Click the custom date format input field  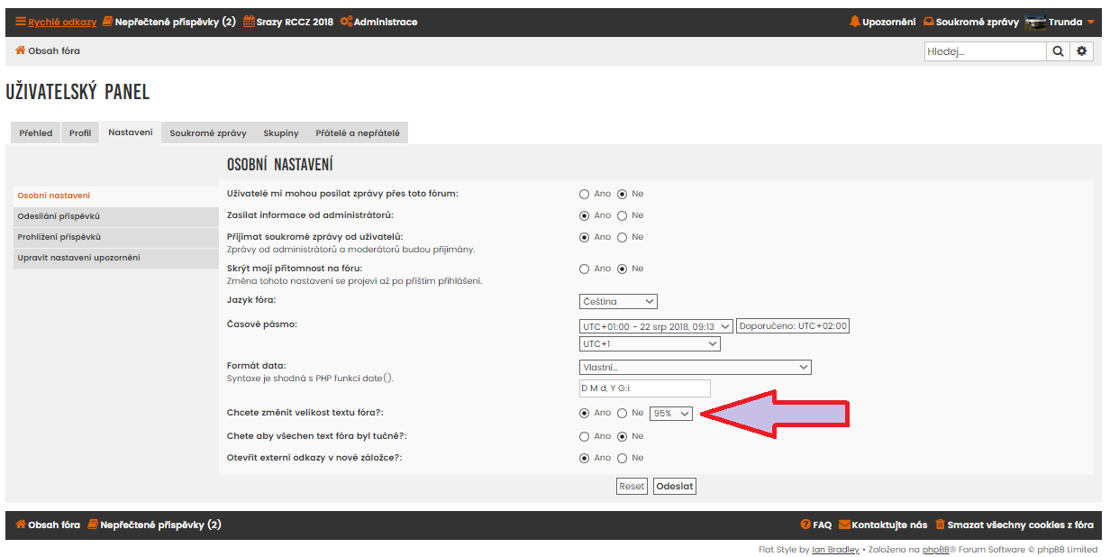point(644,388)
